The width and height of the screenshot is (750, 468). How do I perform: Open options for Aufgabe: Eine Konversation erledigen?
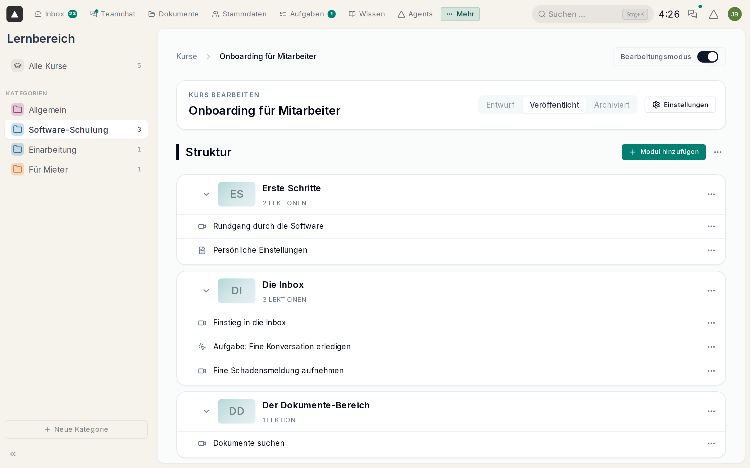coord(711,347)
